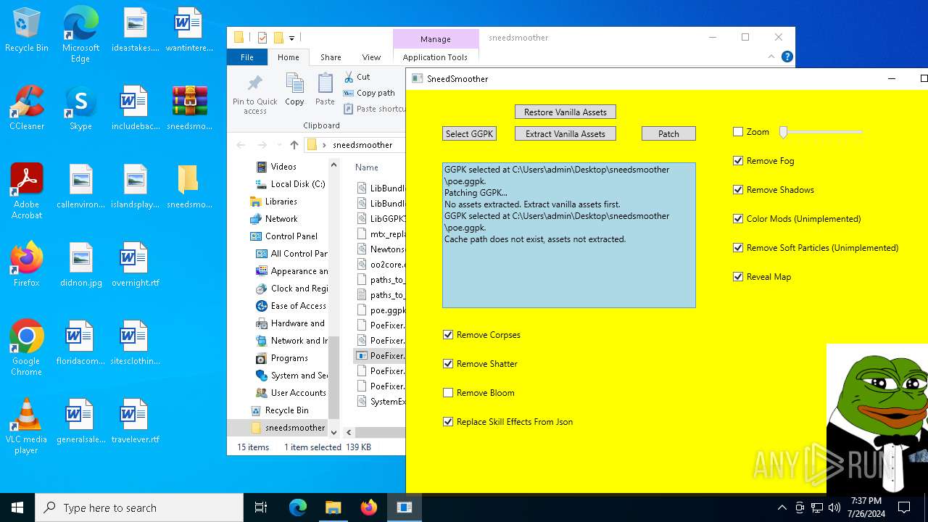Open the notifications action center

point(904,507)
